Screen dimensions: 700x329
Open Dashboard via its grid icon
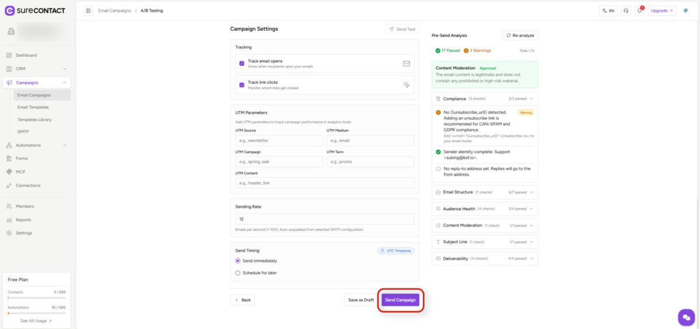click(x=9, y=55)
